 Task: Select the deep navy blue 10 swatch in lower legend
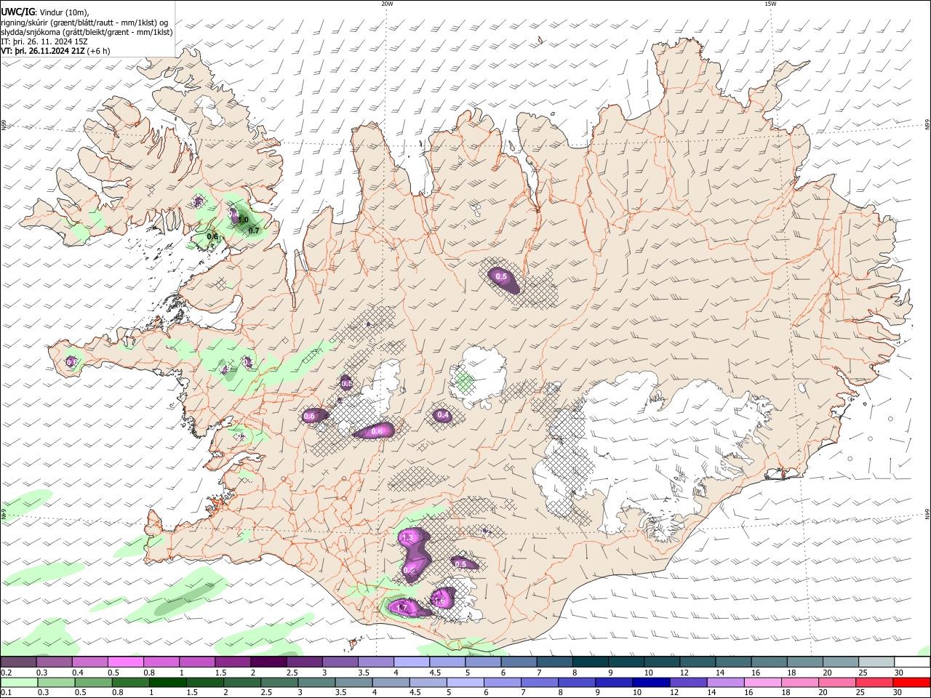click(651, 682)
